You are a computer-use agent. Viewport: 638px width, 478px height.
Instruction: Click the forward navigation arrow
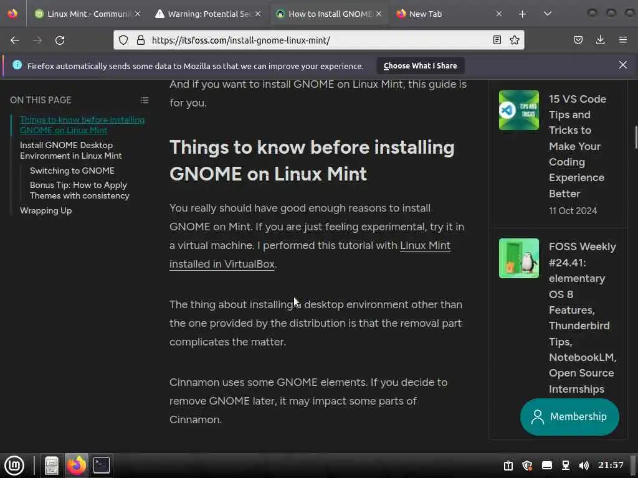[x=37, y=40]
